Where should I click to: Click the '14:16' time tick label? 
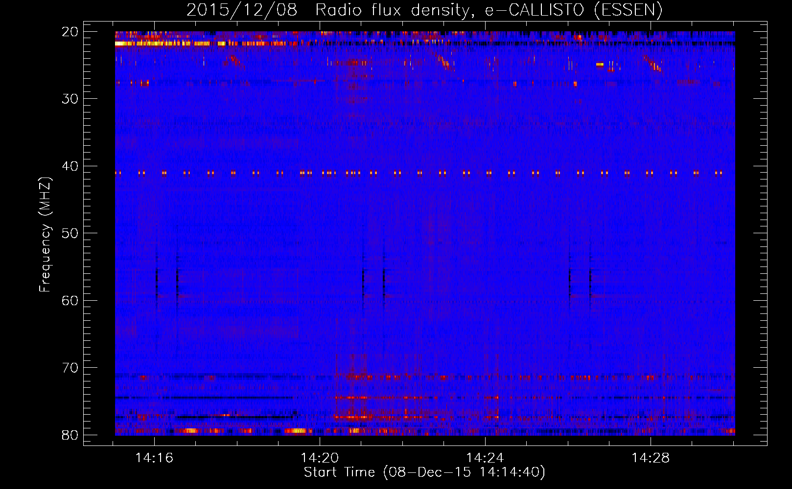coord(154,458)
